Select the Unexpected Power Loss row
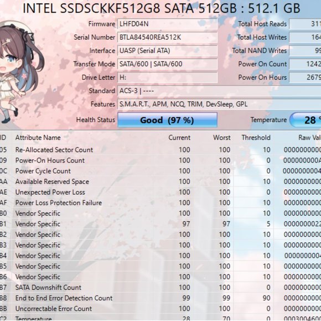The image size is (321, 321). point(161,192)
